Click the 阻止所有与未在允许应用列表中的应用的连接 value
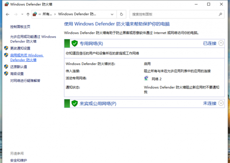This screenshot has width=230, height=163. tap(177, 71)
